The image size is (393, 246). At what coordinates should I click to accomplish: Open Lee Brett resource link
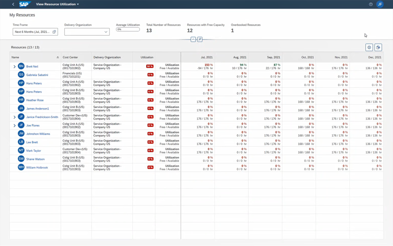tap(32, 142)
